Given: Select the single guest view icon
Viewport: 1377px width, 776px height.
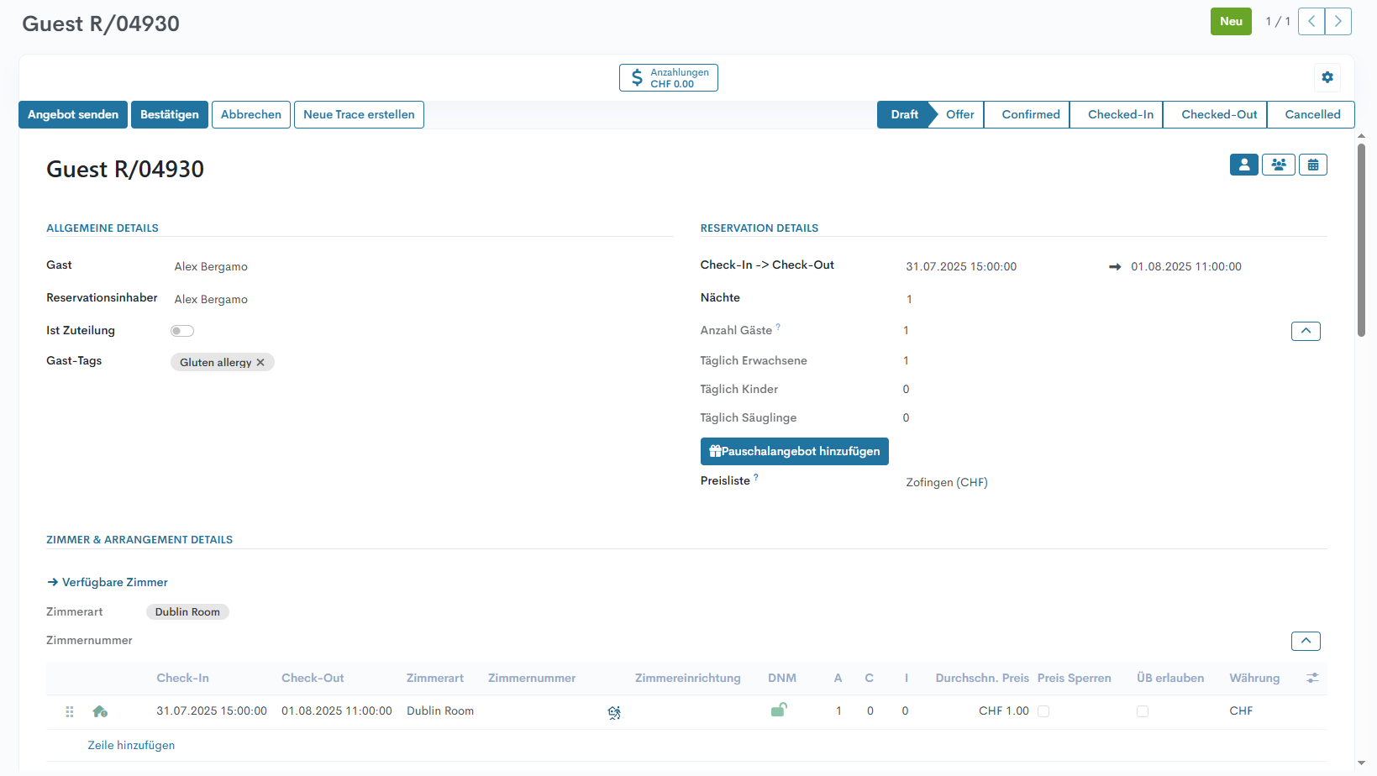Looking at the screenshot, I should 1243,165.
